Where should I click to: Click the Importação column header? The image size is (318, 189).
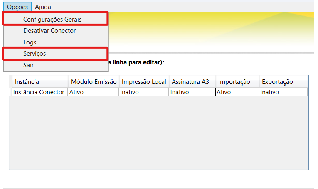236,82
